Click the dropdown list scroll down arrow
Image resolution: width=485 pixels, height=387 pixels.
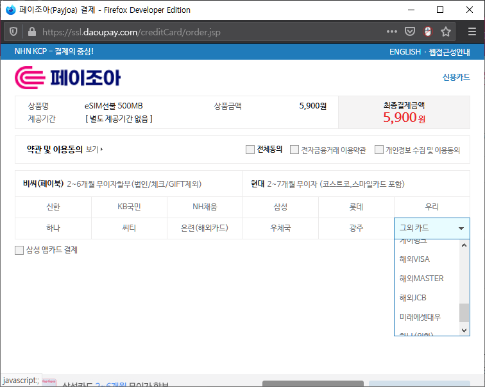coord(464,330)
